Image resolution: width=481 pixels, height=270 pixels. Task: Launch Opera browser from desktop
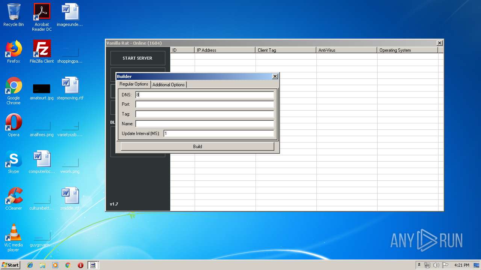point(14,125)
